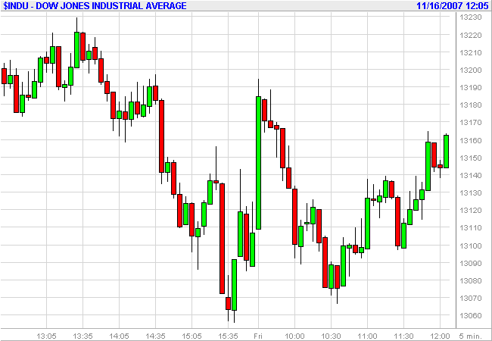This screenshot has width=492, height=341.
Task: Select the 13180 price label
Action: (x=470, y=105)
